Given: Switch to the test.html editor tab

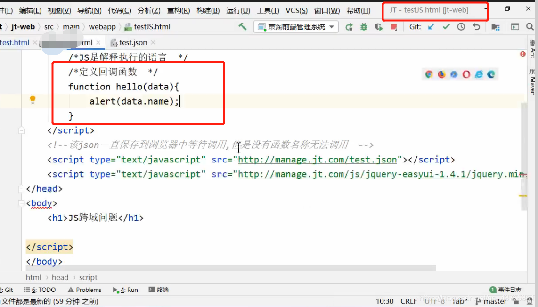Looking at the screenshot, I should pos(15,42).
